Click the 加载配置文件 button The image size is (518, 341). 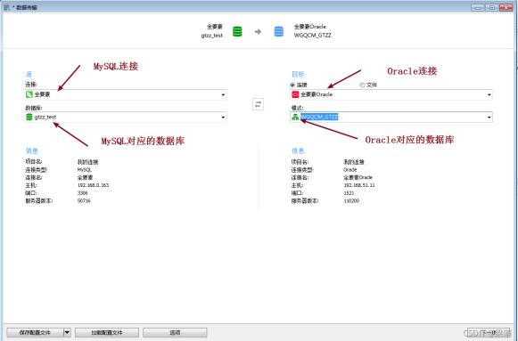point(107,332)
